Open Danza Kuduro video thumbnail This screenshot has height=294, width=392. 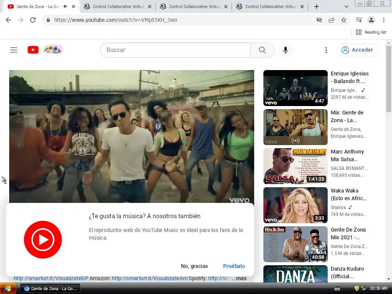(x=296, y=274)
